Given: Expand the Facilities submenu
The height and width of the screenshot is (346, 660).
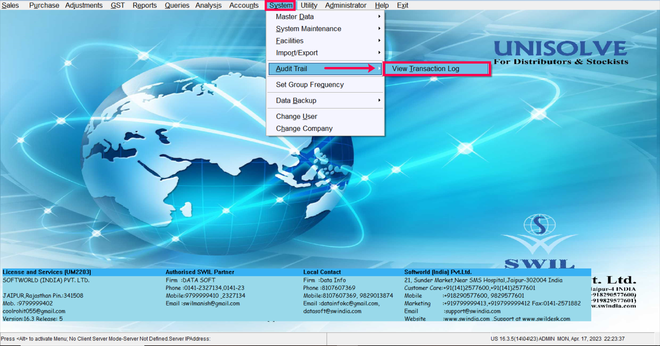Looking at the screenshot, I should click(325, 41).
